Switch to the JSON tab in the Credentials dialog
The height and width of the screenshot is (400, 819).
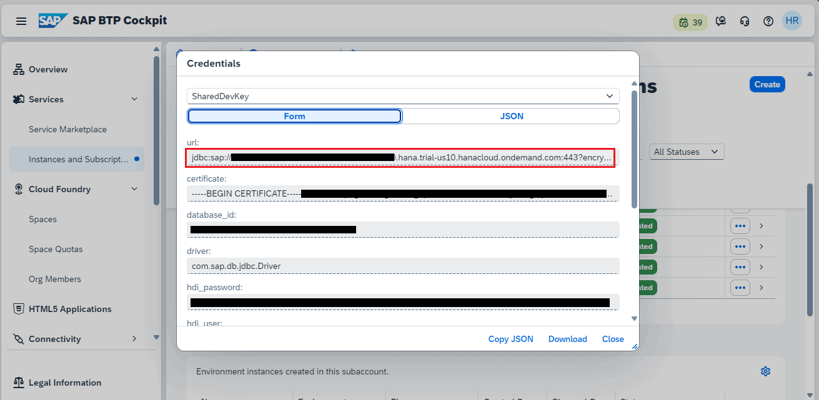click(511, 115)
